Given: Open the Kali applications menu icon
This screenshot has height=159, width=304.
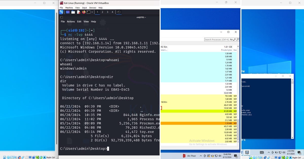Looking at the screenshot, I should click(61, 12).
